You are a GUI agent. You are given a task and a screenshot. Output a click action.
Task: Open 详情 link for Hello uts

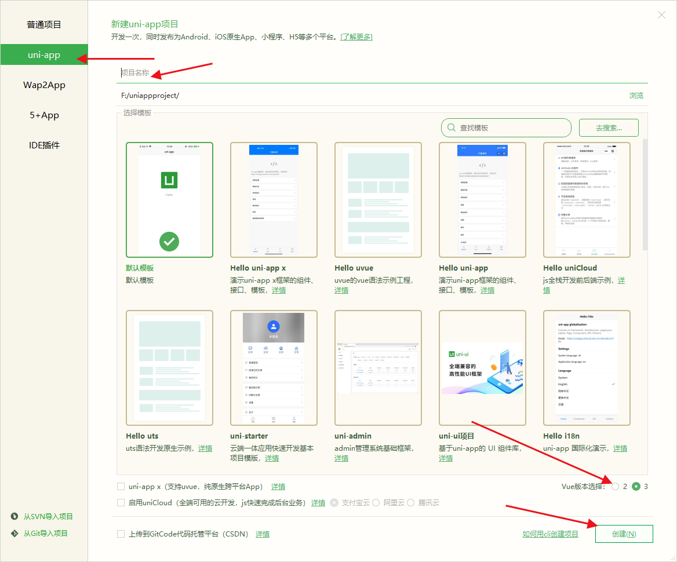coord(205,448)
